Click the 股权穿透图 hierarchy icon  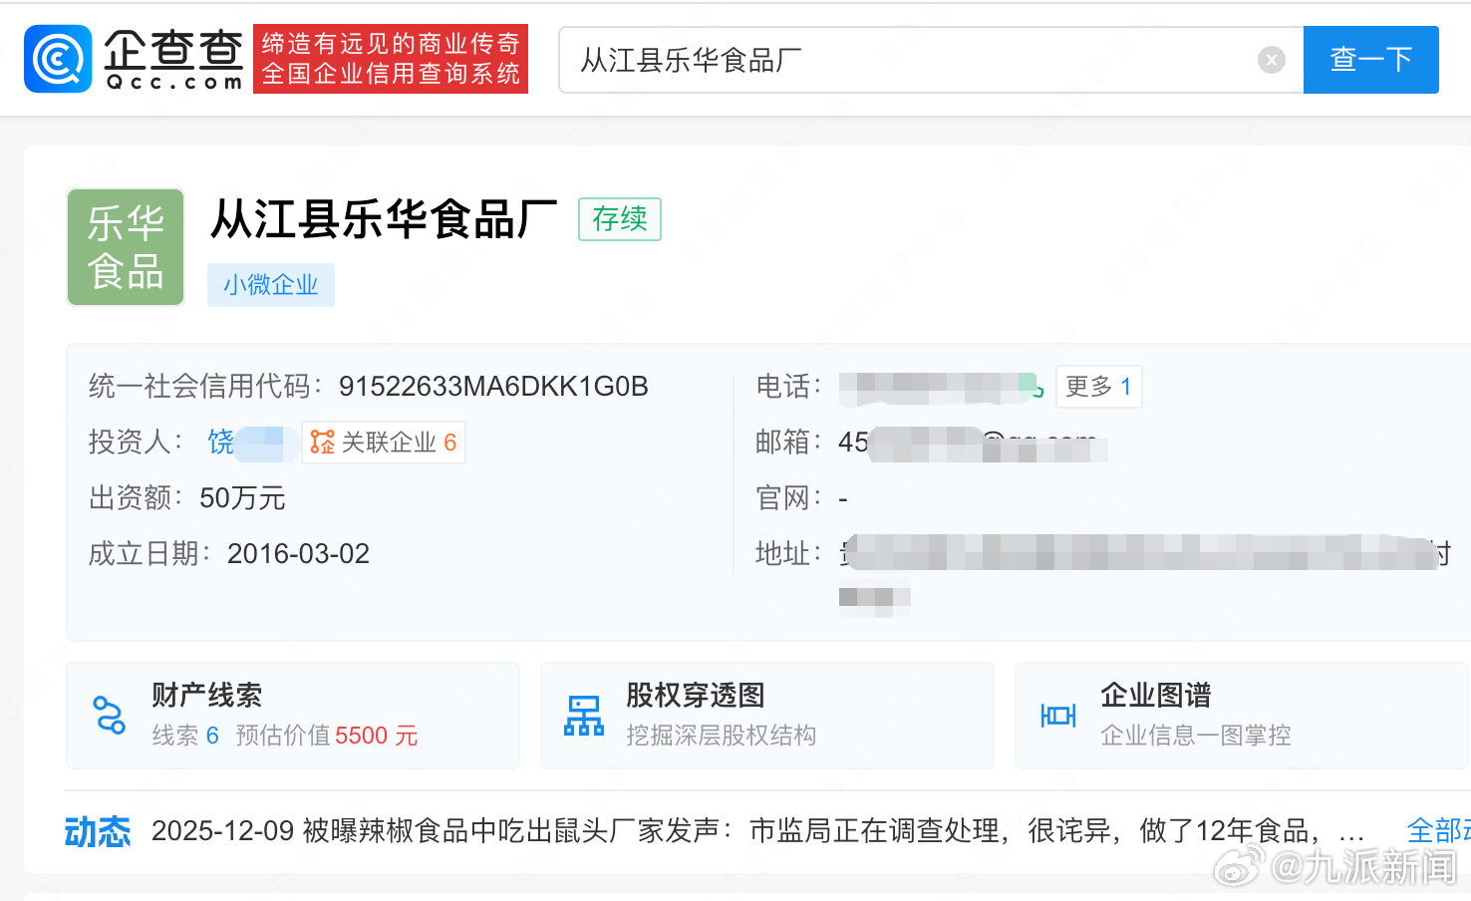point(584,716)
